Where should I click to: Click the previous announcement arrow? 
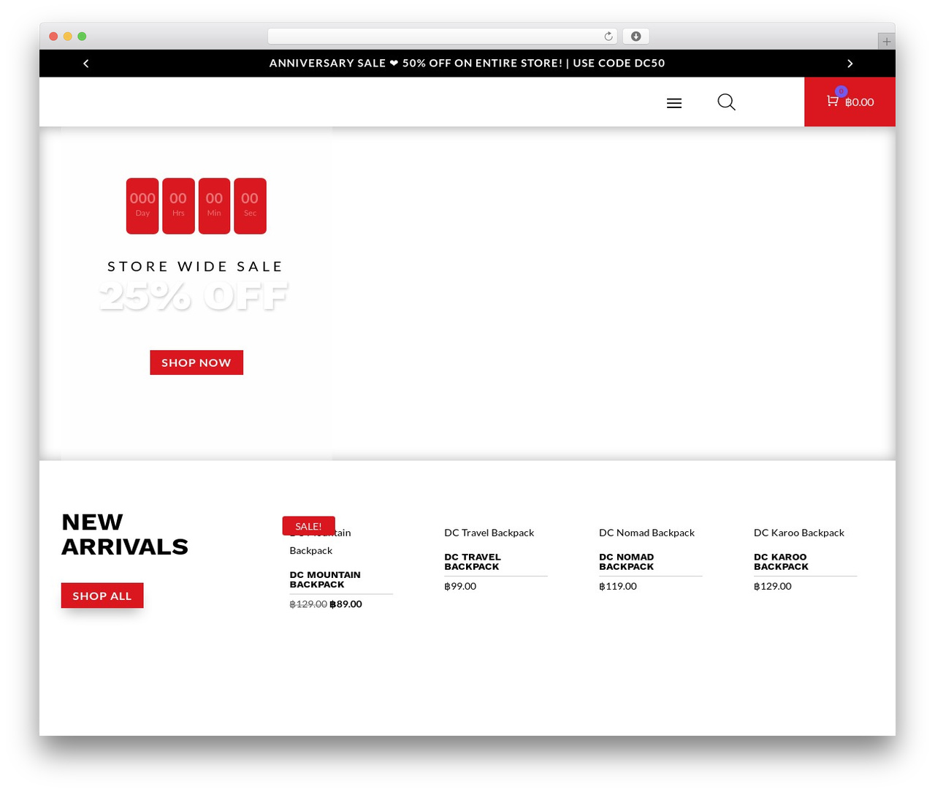coord(86,64)
